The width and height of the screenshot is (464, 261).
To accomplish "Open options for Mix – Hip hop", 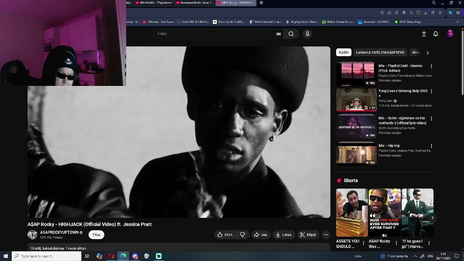I will click(x=431, y=146).
